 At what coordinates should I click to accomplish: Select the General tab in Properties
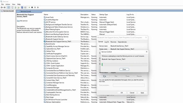pos(100,42)
